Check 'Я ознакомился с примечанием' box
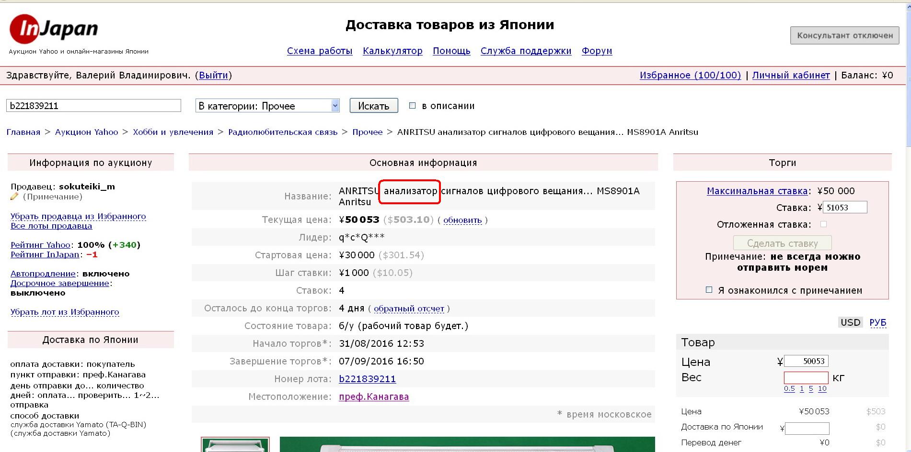Screen dimensions: 911x452 pyautogui.click(x=709, y=290)
